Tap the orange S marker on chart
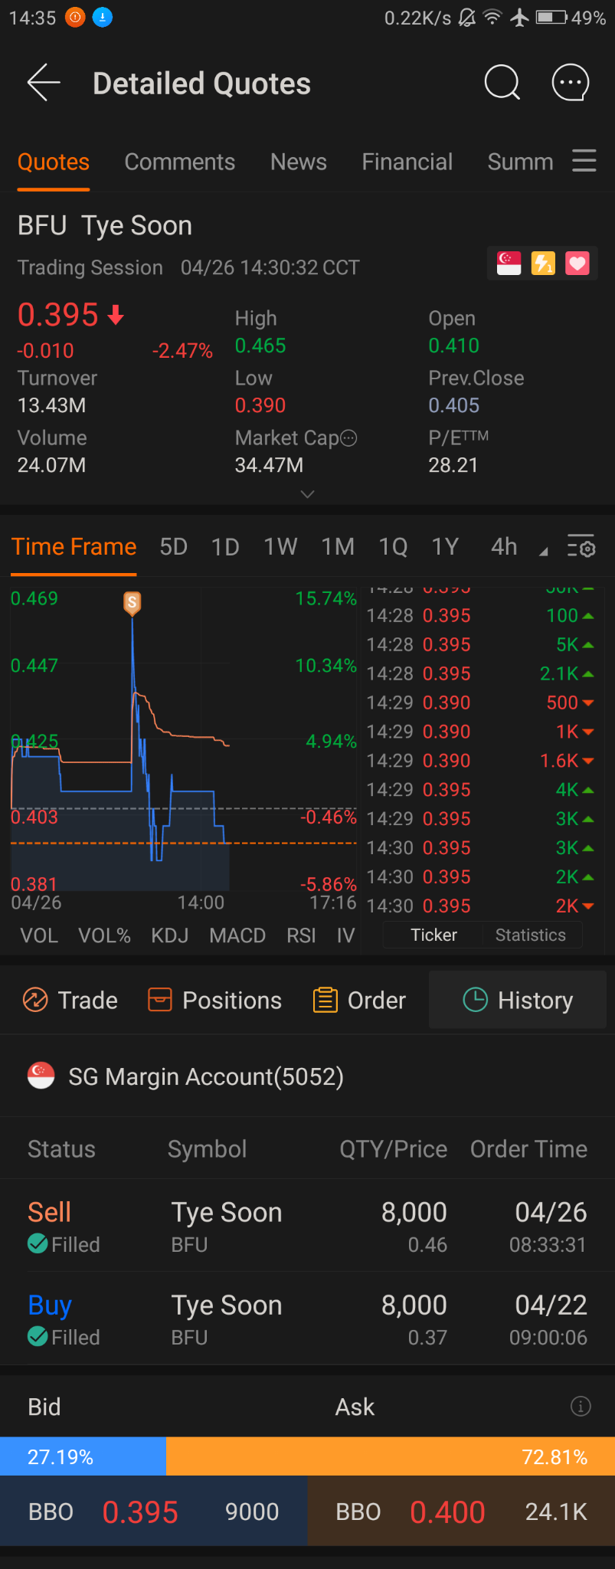The width and height of the screenshot is (615, 1569). (132, 603)
